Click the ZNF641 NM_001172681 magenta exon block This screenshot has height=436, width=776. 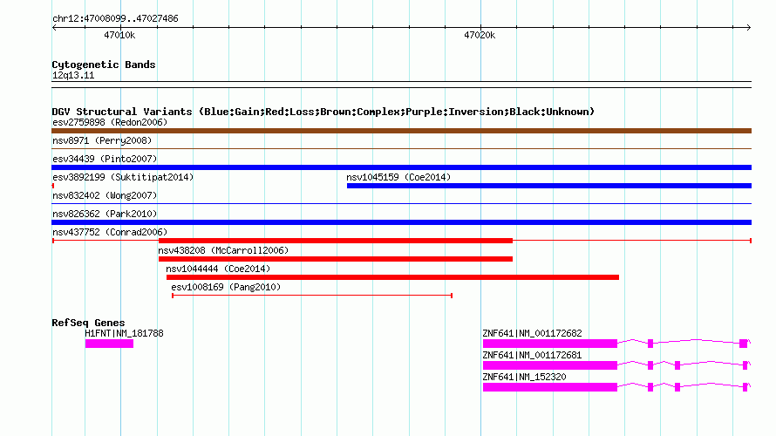(x=550, y=365)
